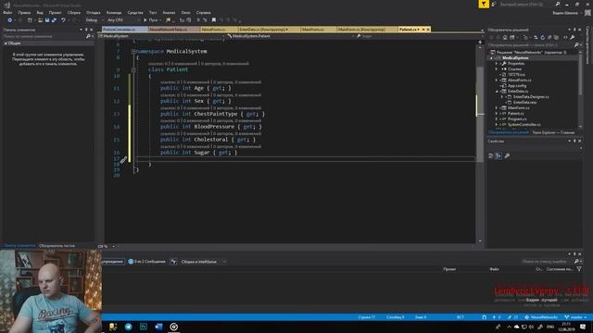
Task: Open Word from the taskbar
Action: (158, 327)
